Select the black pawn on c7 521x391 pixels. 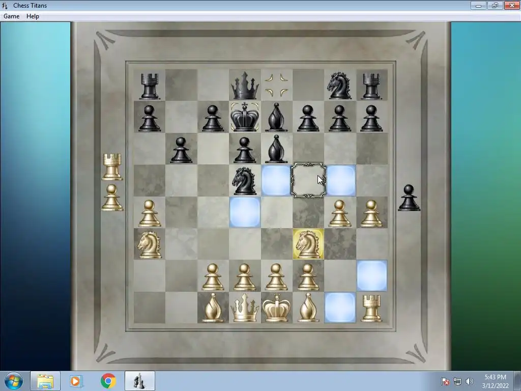213,118
